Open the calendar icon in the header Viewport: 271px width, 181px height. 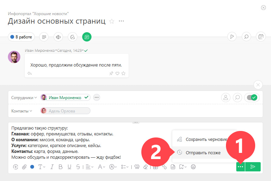point(261,37)
